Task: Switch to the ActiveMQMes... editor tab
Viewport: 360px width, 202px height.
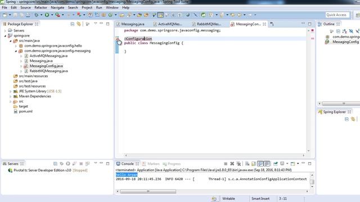Action: (168, 24)
